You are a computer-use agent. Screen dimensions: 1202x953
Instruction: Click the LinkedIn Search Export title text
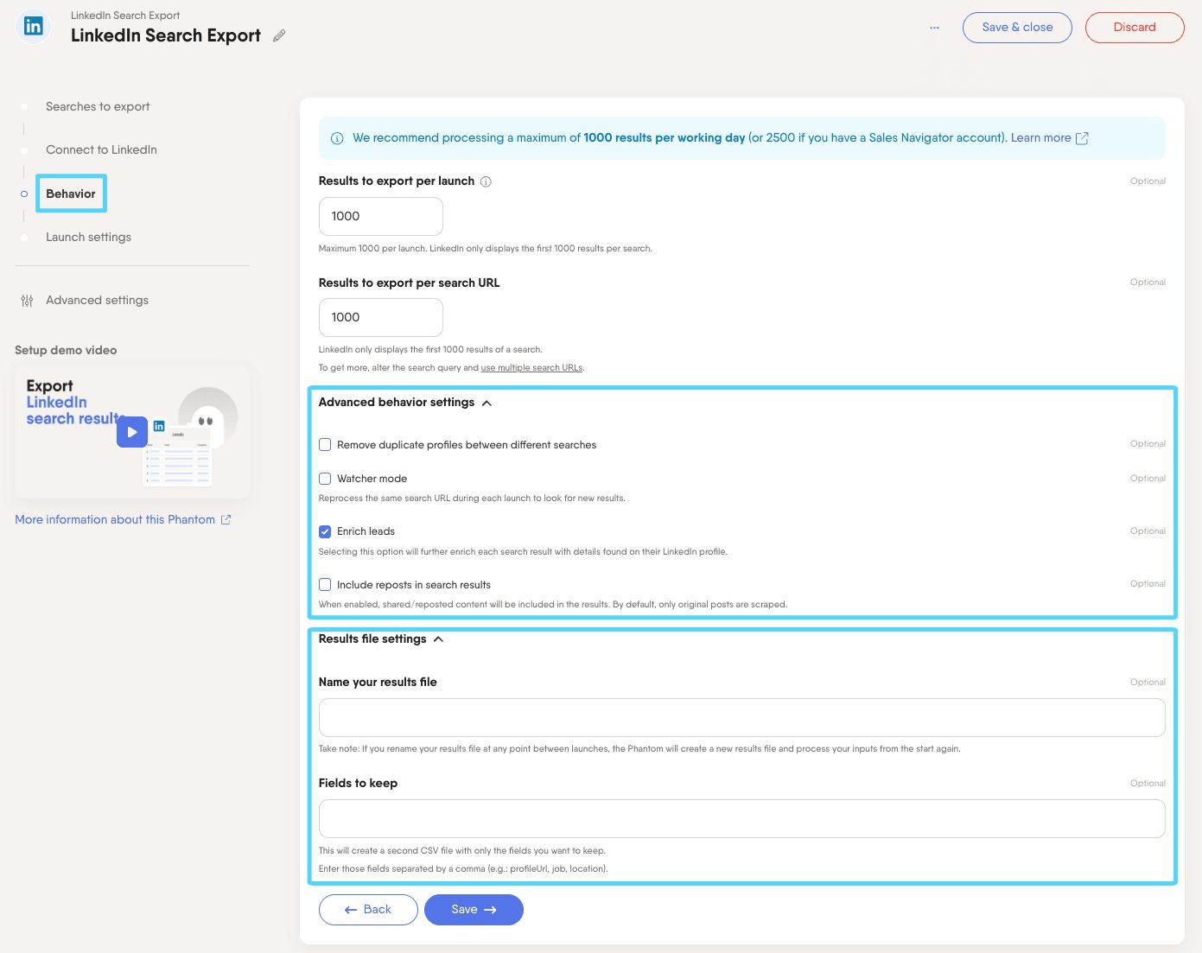coord(166,35)
